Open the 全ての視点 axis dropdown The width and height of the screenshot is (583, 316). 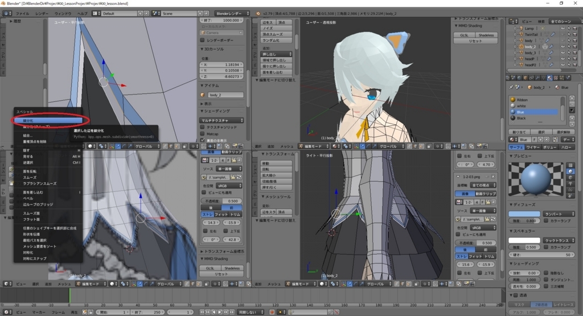pos(483,185)
